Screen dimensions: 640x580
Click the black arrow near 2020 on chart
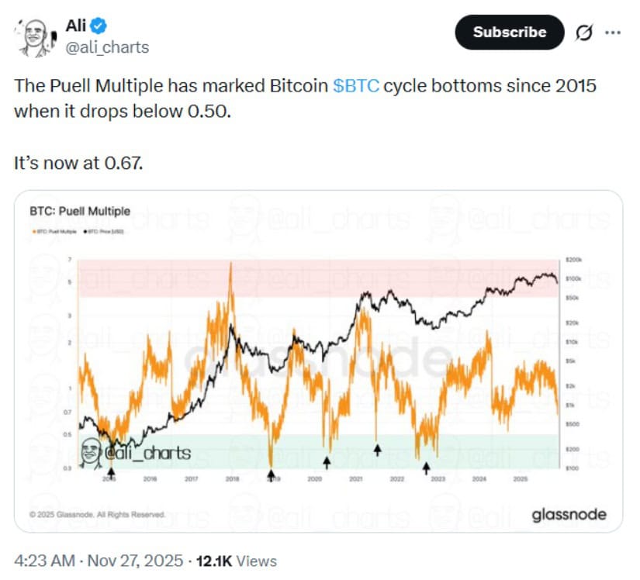[x=327, y=461]
